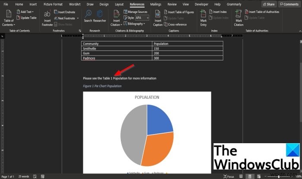The width and height of the screenshot is (302, 179).
Task: Click the Mark Entry icon
Action: tap(203, 18)
